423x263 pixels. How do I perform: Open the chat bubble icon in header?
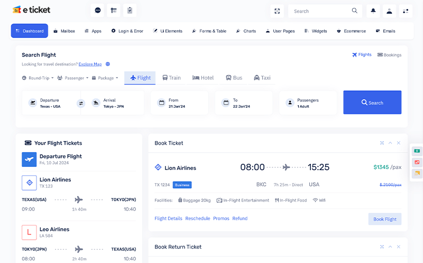97,11
